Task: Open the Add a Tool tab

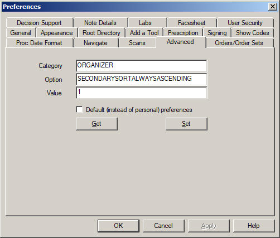Action: 144,33
